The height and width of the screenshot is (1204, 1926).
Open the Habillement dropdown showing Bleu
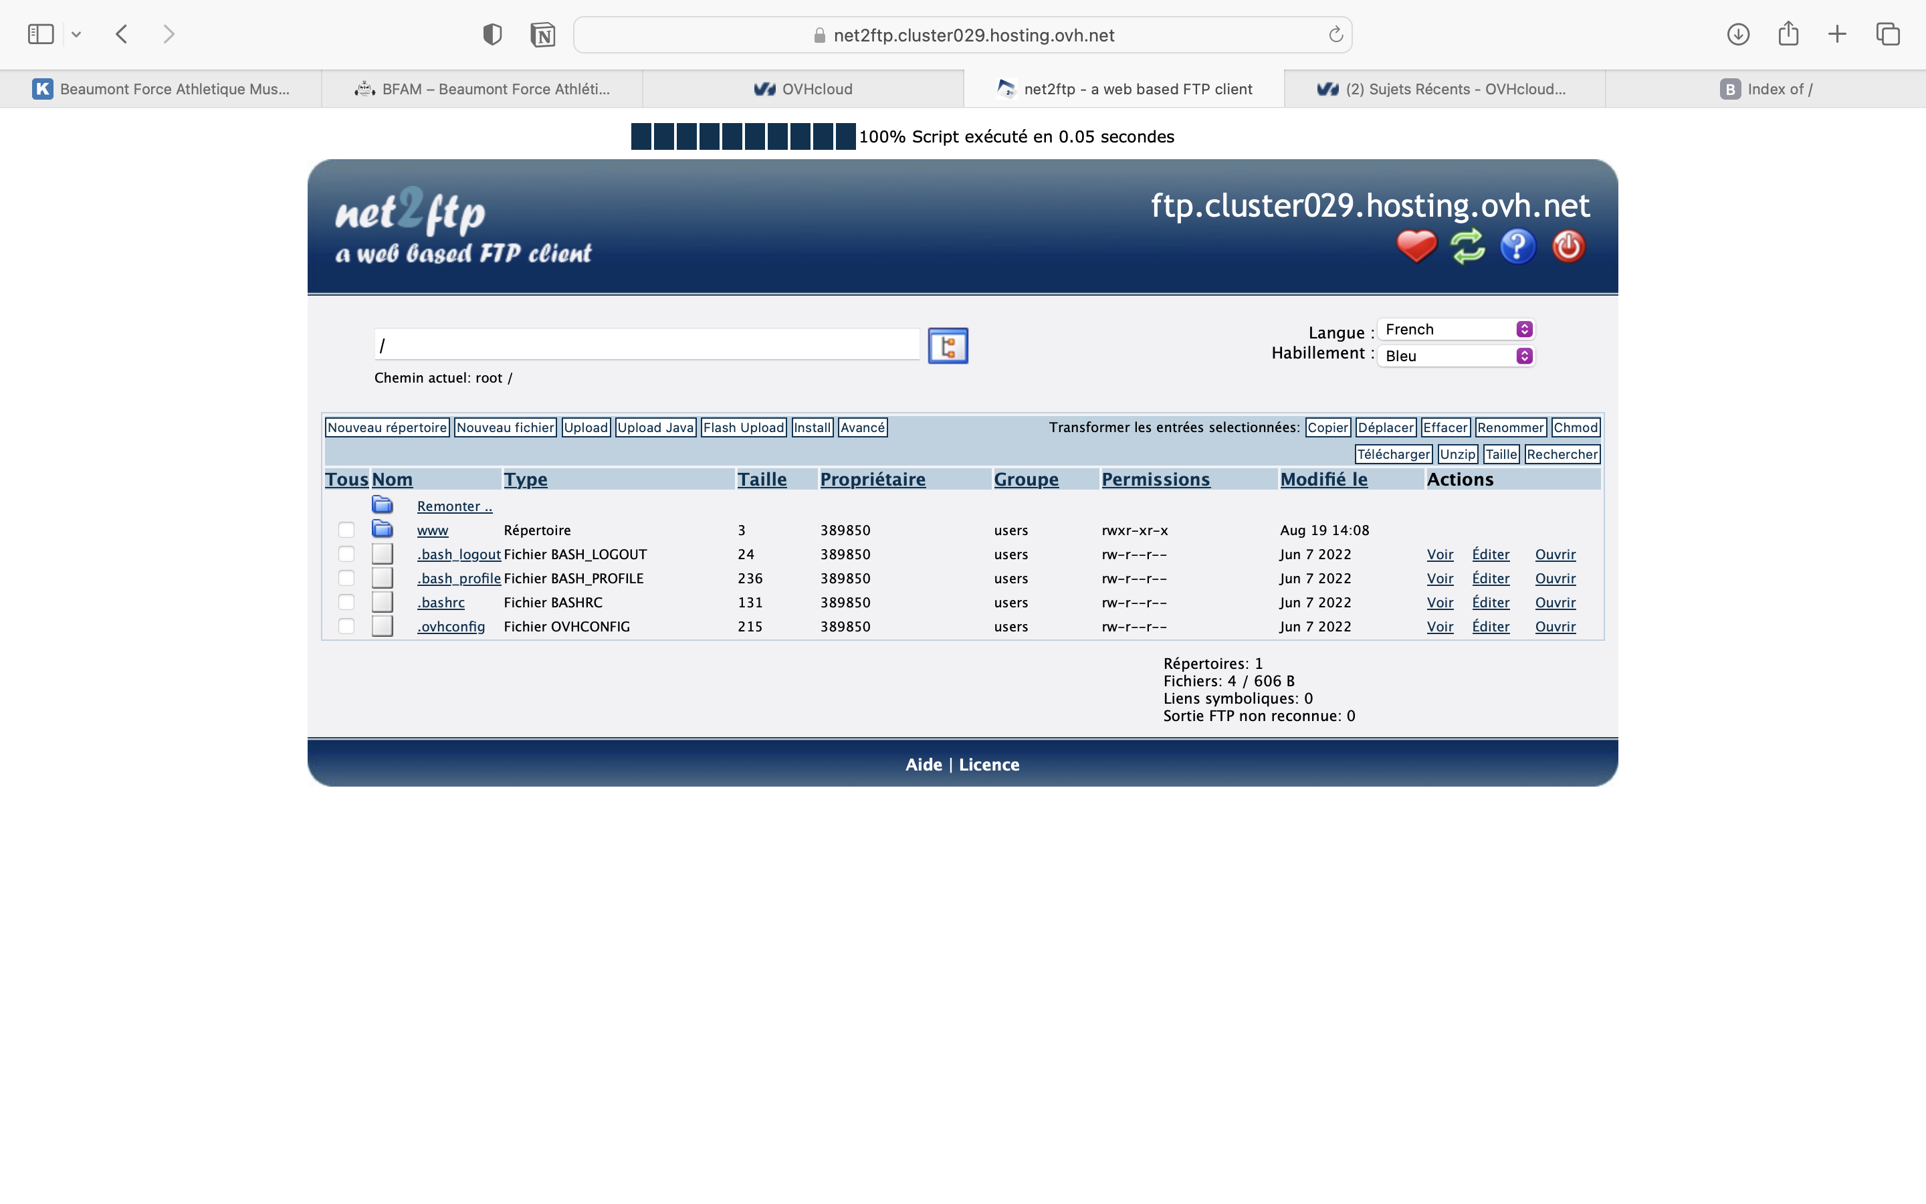1455,356
